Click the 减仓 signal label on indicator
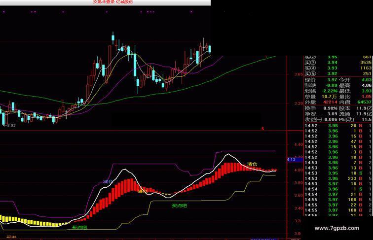The width and height of the screenshot is (373, 240). [x=108, y=182]
